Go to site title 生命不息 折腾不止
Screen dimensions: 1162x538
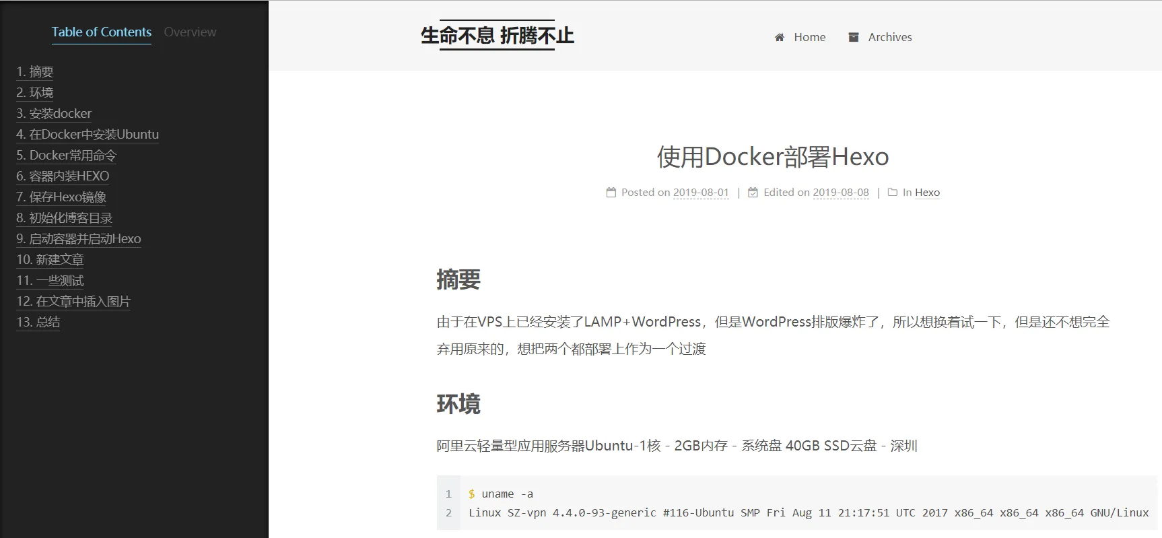498,35
